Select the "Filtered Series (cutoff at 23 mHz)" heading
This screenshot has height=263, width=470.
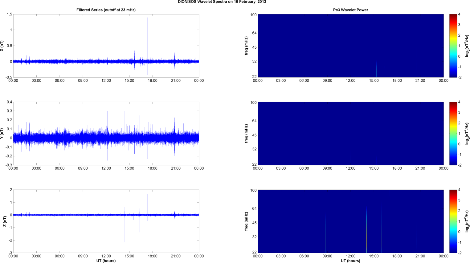pyautogui.click(x=106, y=10)
